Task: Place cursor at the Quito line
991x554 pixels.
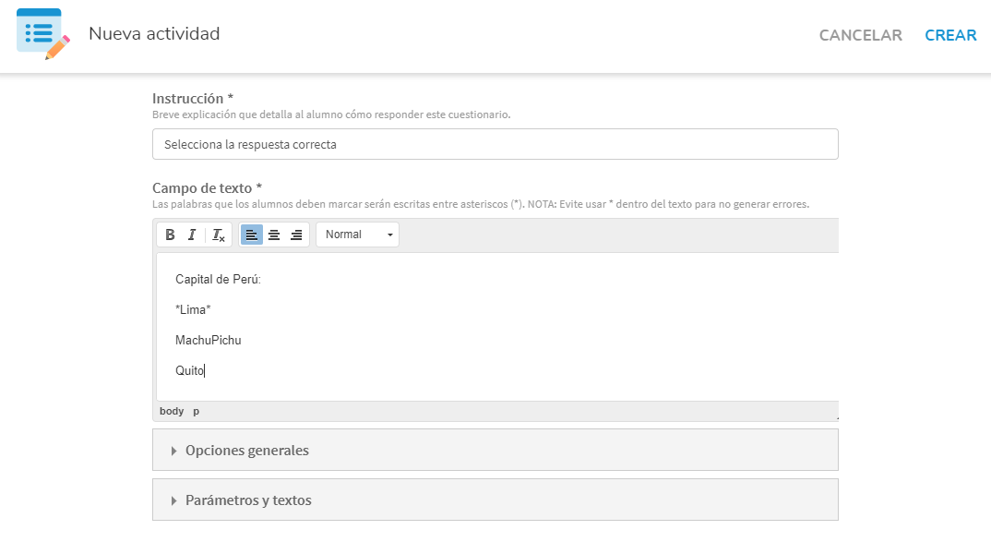Action: [190, 371]
